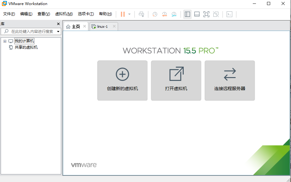Open the snapshot manager wrench-clock icon
This screenshot has width=291, height=182.
(174, 14)
